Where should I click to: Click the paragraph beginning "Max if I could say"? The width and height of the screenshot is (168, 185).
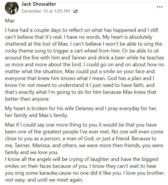[84, 139]
